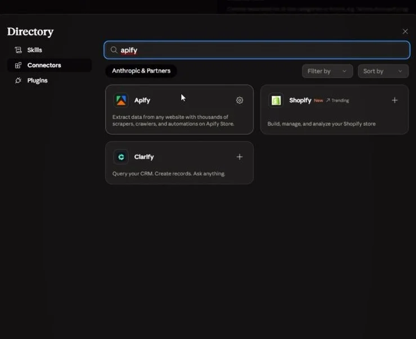Open the Clarify connector card title
The height and width of the screenshot is (339, 416).
[x=144, y=157]
